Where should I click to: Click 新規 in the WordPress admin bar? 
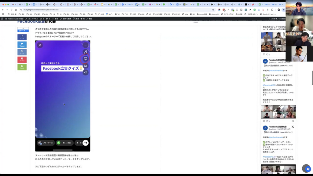click(x=55, y=19)
